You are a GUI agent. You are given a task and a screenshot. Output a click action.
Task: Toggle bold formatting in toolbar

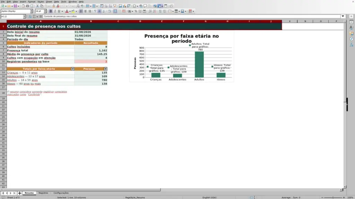(x=51, y=11)
